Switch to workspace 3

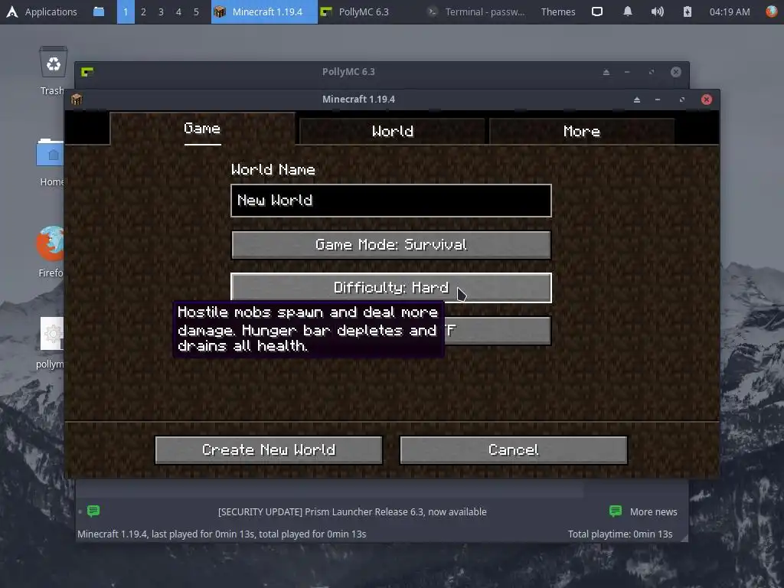tap(161, 11)
